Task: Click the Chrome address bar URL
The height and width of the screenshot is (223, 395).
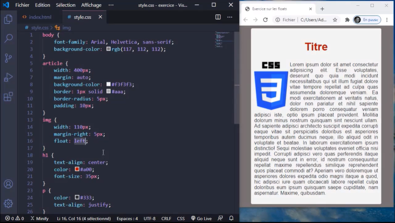Action: click(x=313, y=20)
